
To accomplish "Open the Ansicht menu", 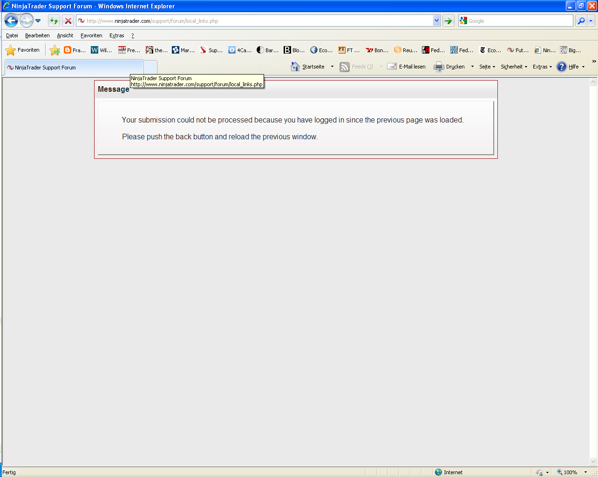I will [x=65, y=35].
